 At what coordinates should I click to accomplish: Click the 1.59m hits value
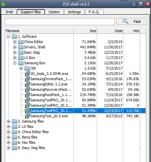click(x=134, y=74)
